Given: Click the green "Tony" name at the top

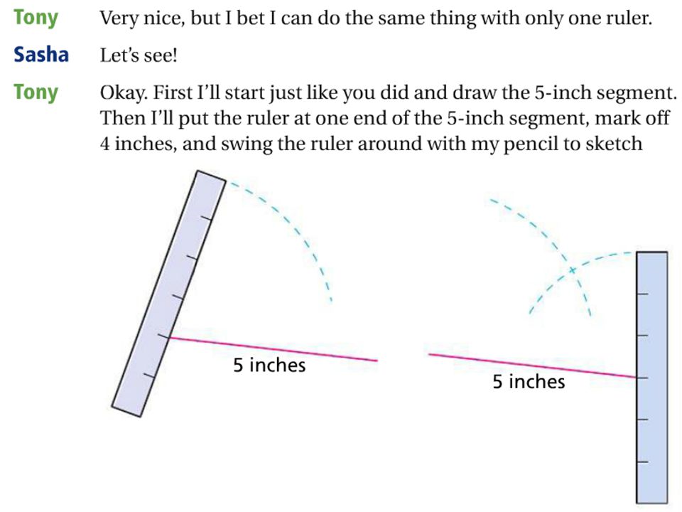Looking at the screenshot, I should 36,18.
